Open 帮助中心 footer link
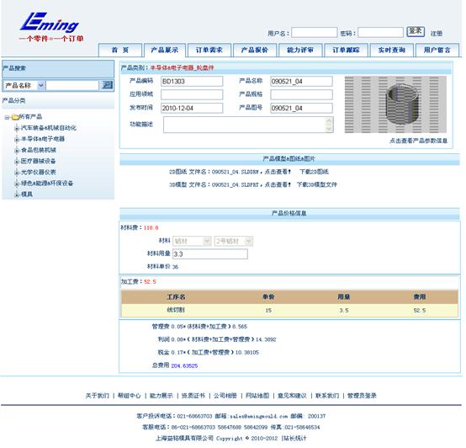This screenshot has width=466, height=448. click(130, 396)
